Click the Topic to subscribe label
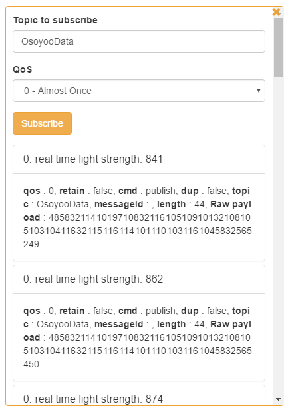Image resolution: width=290 pixels, height=410 pixels. [x=55, y=20]
